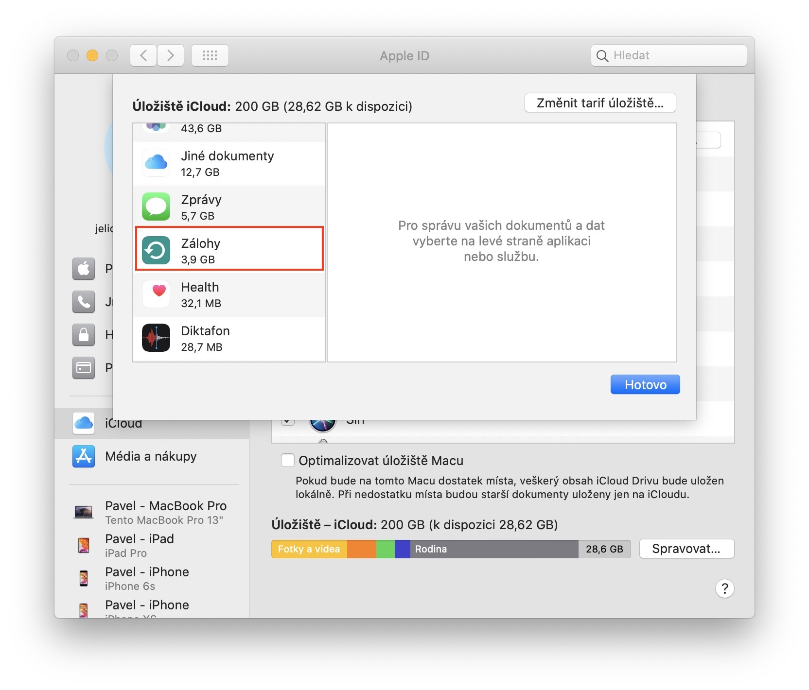This screenshot has height=690, width=809.
Task: Click the padlock sidebar icon
Action: click(x=84, y=335)
